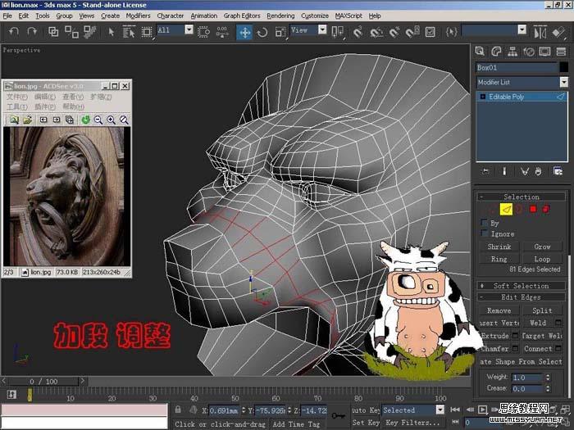Image resolution: width=574 pixels, height=430 pixels.
Task: Expand the Soft Selection rollout
Action: (522, 286)
